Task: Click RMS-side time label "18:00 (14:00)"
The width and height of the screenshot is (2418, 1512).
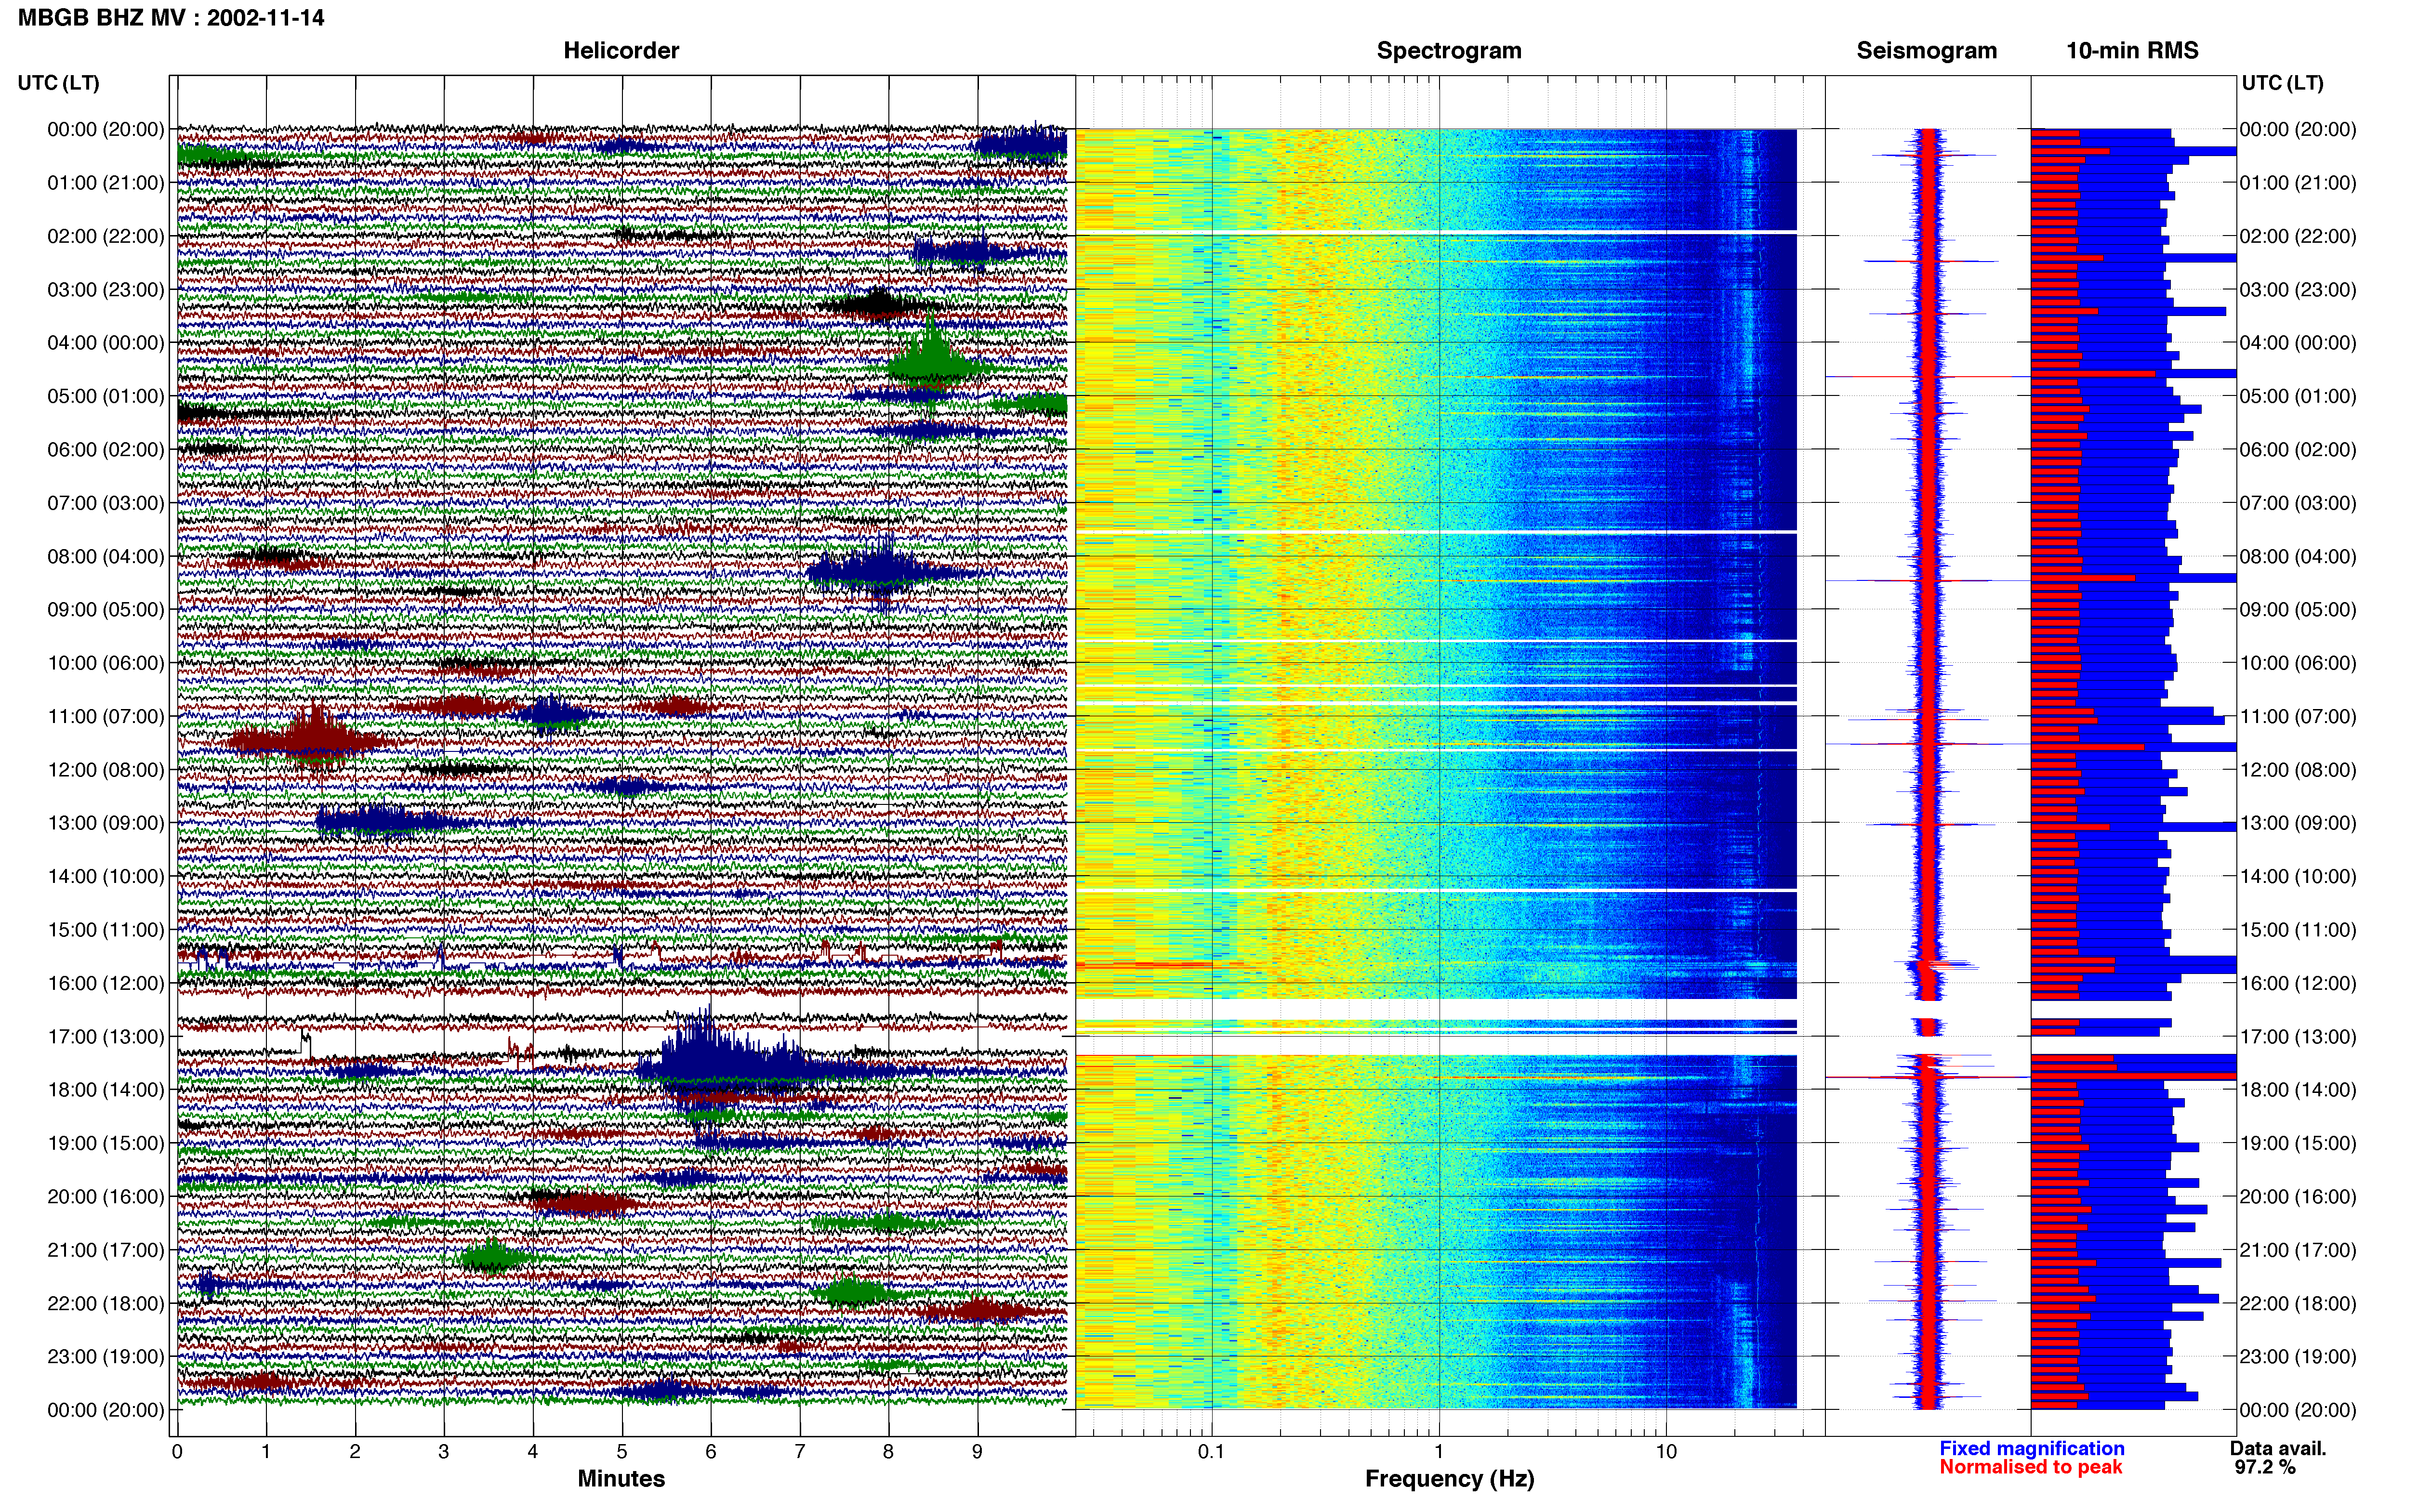Action: click(2298, 1090)
